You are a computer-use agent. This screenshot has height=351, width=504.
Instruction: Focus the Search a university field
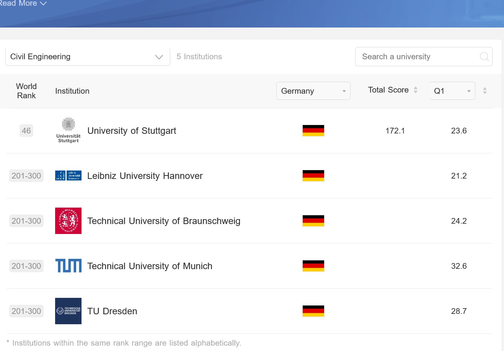click(424, 57)
